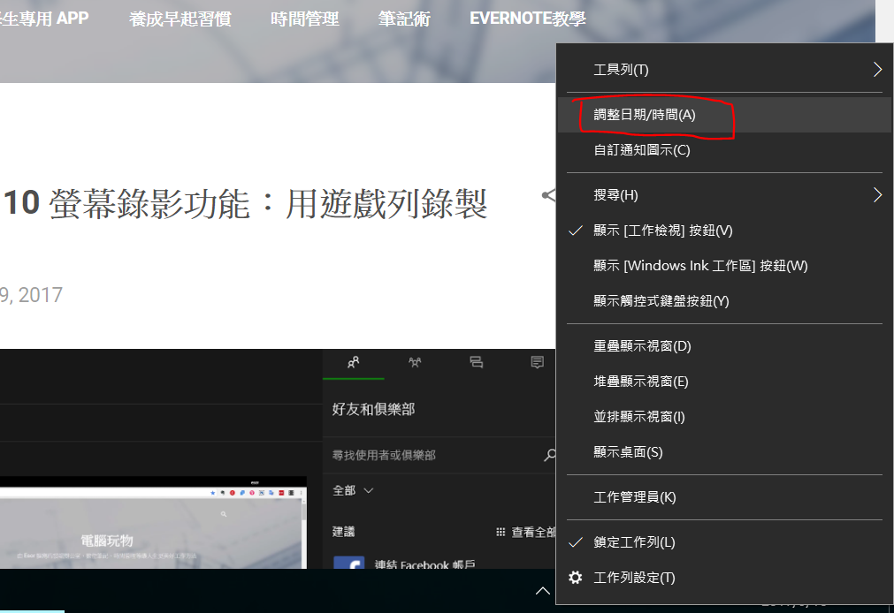Click the Facebook icon in suggestions

click(349, 563)
